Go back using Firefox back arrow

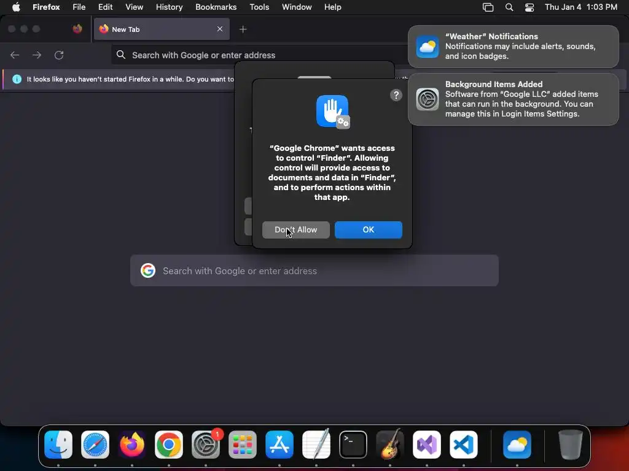[15, 55]
